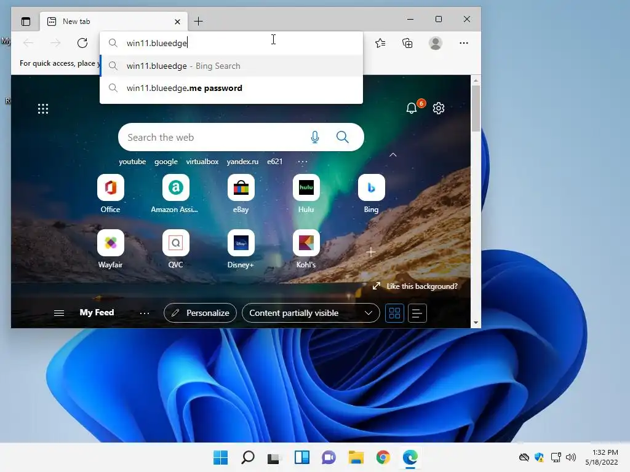Open Task View on the taskbar
The height and width of the screenshot is (472, 630).
[x=274, y=457]
